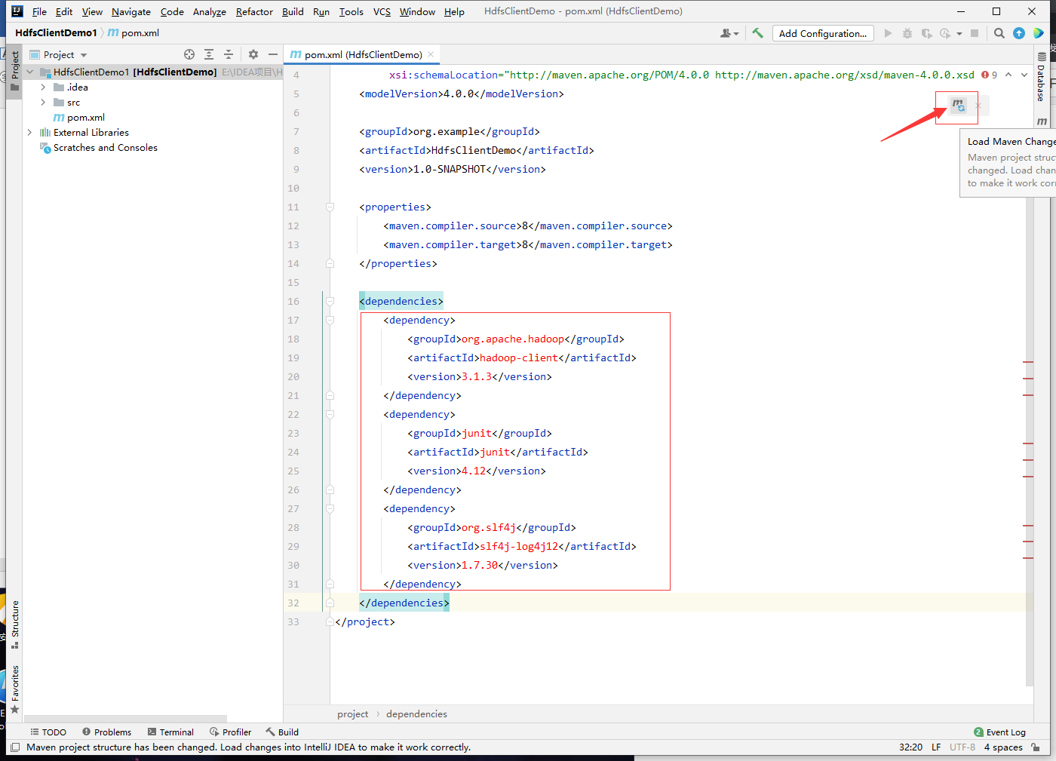Open Search Everywhere magnifier
The height and width of the screenshot is (761, 1056).
click(999, 33)
